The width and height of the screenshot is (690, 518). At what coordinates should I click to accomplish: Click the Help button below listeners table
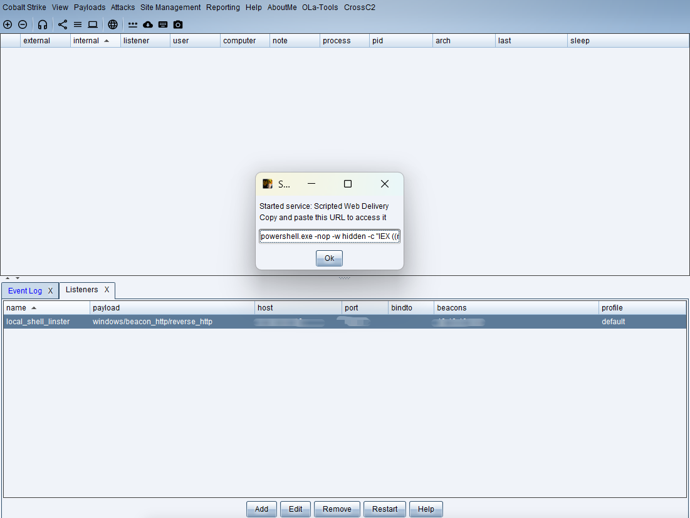[x=426, y=509]
